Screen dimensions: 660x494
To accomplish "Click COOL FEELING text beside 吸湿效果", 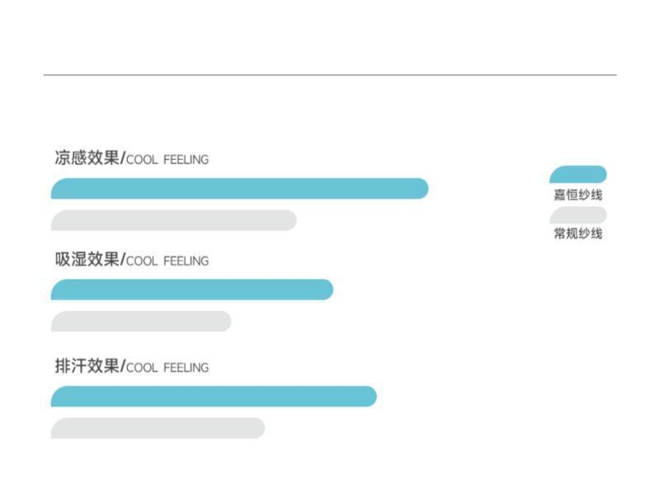I will pyautogui.click(x=167, y=261).
